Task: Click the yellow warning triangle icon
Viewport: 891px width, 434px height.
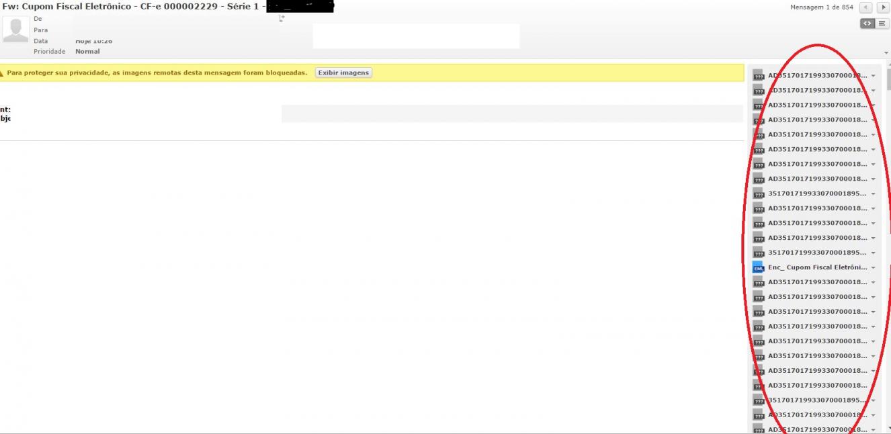Action: [1, 73]
